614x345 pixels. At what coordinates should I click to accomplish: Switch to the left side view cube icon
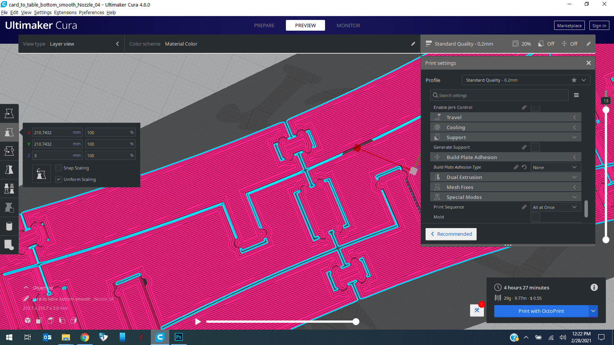coord(62,320)
